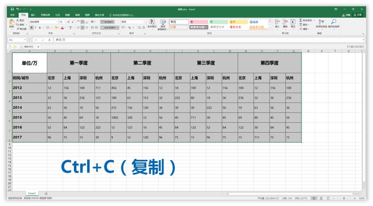Open Sort & Filter (排序和筛选) icon

[321, 22]
